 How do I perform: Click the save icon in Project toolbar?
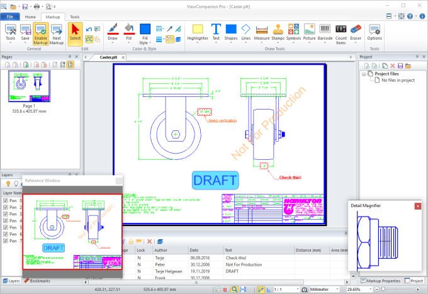(x=400, y=66)
